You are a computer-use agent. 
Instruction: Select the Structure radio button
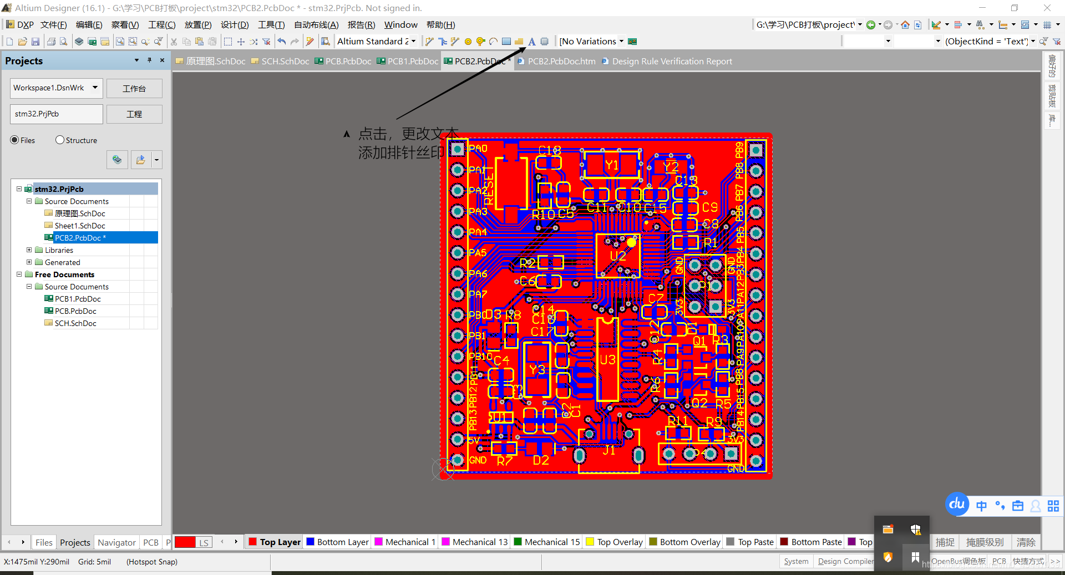(60, 140)
